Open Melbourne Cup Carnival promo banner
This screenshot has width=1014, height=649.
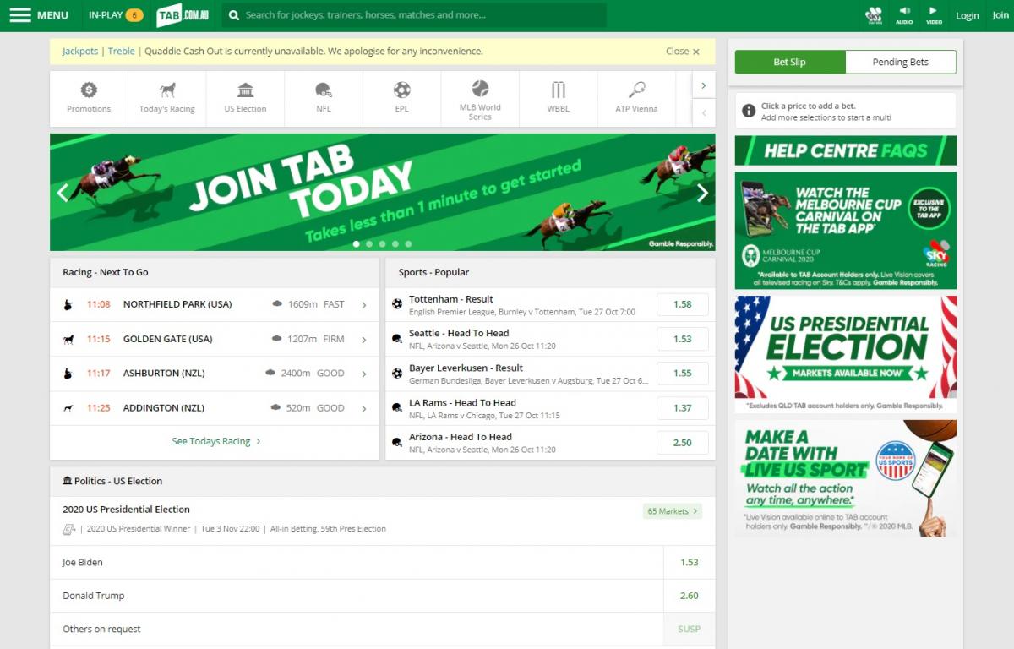[x=846, y=231]
